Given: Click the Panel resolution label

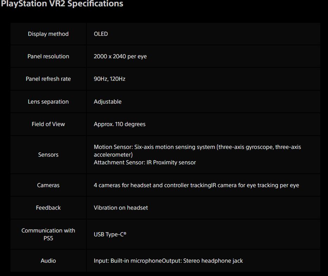Looking at the screenshot, I should pos(48,56).
